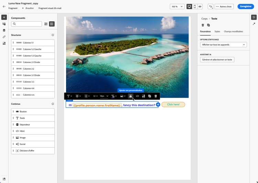This screenshot has height=183, width=258.
Task: Open the text alignment dropdown in toolbar
Action: point(79,96)
